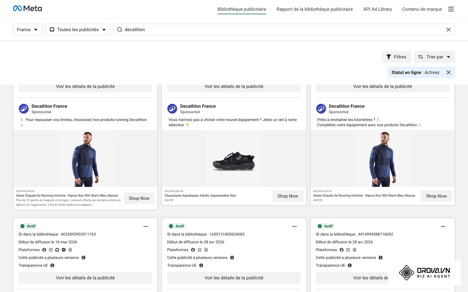468x292 pixels.
Task: Click Shop Now on Aquasneaker Noir ad
Action: [288, 196]
